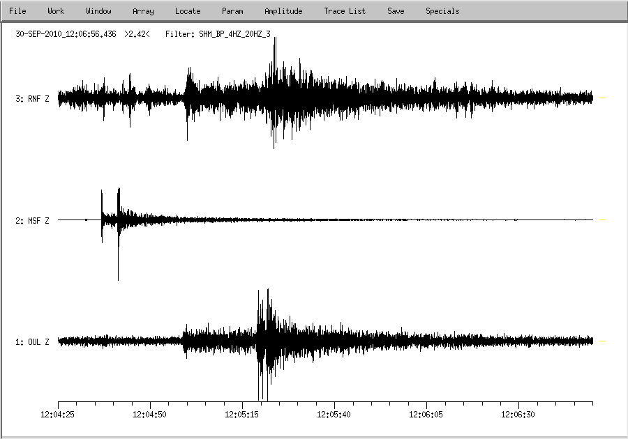628x439 pixels.
Task: Open the Specials menu
Action: (442, 11)
